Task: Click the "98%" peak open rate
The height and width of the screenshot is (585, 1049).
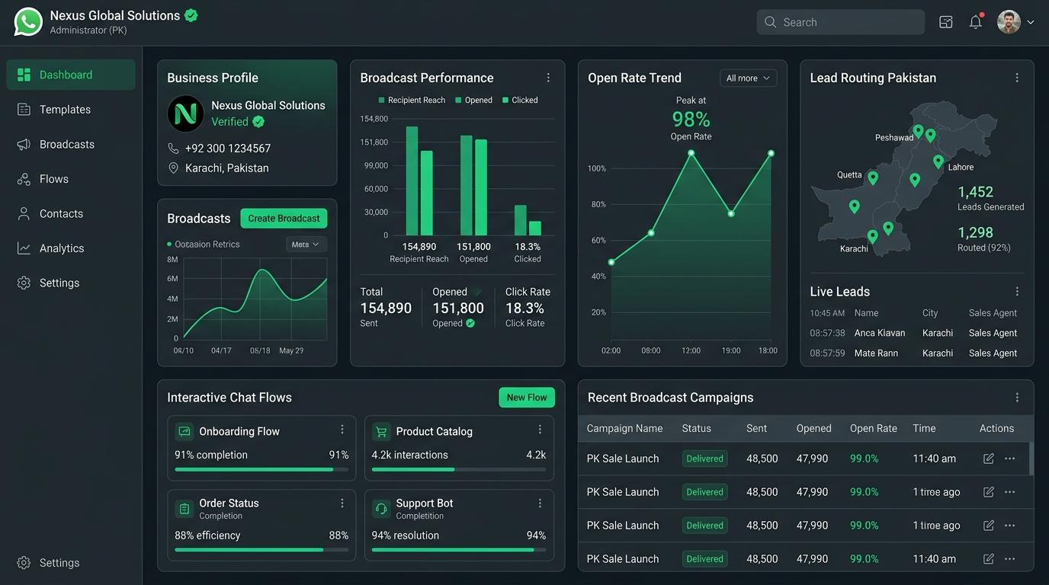Action: [691, 120]
